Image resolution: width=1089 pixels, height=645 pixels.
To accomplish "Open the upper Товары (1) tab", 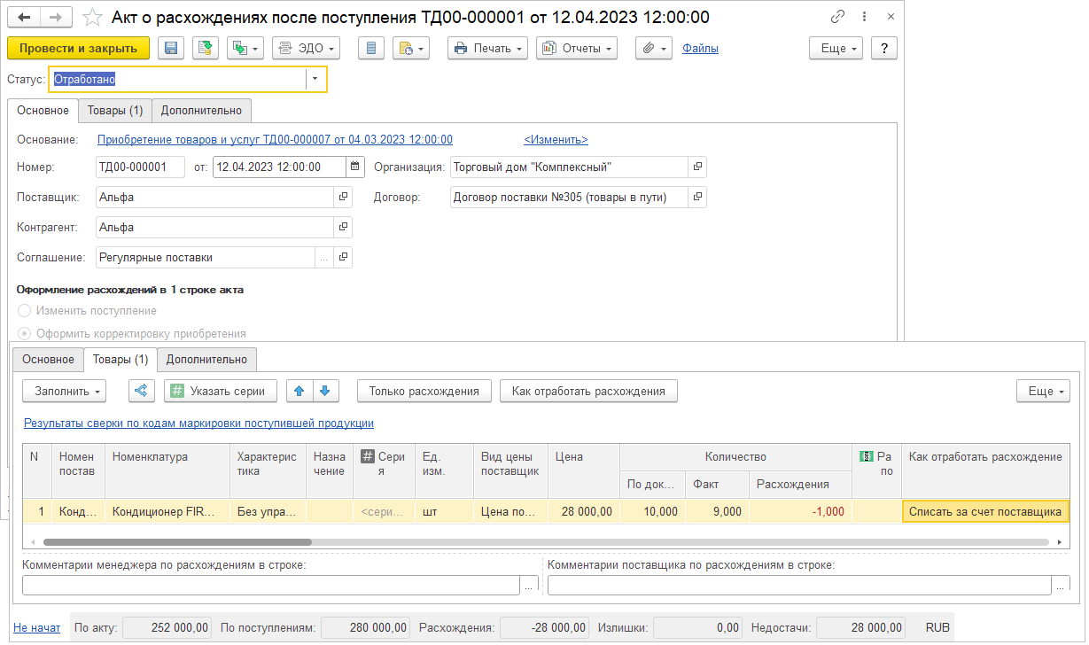I will click(x=114, y=111).
